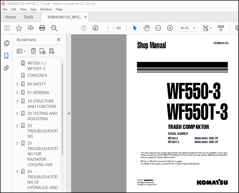Open bookmark options dropdown menu
The image size is (239, 193).
21,51
